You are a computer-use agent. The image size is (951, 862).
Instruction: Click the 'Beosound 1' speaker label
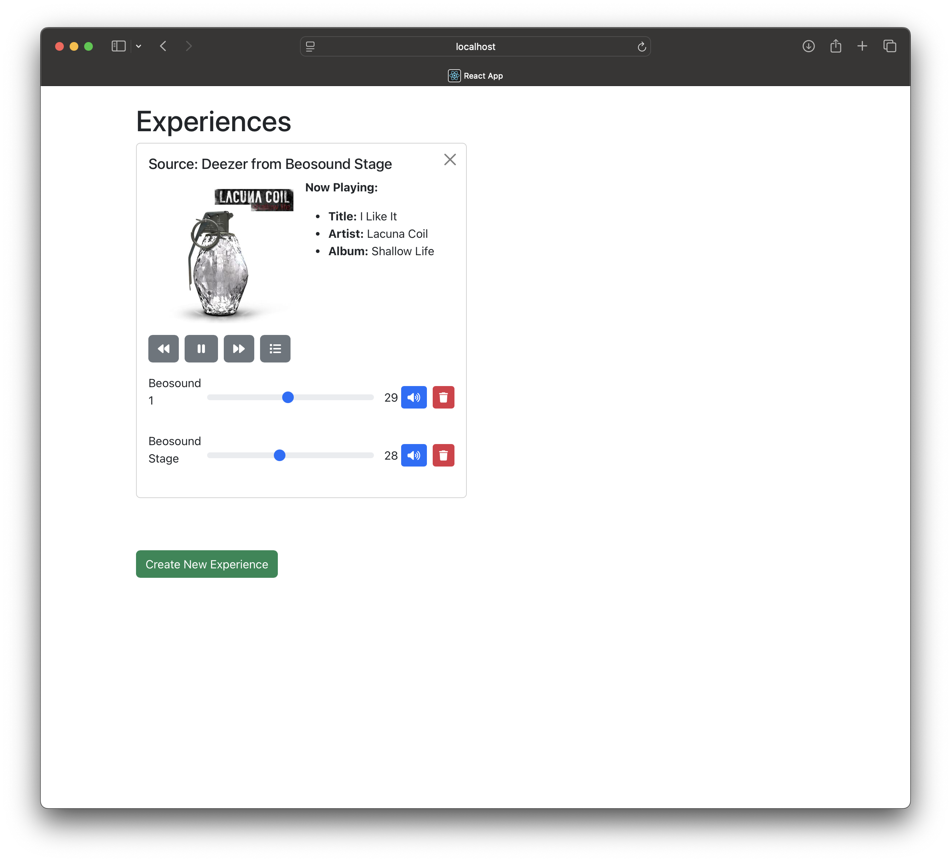(174, 391)
